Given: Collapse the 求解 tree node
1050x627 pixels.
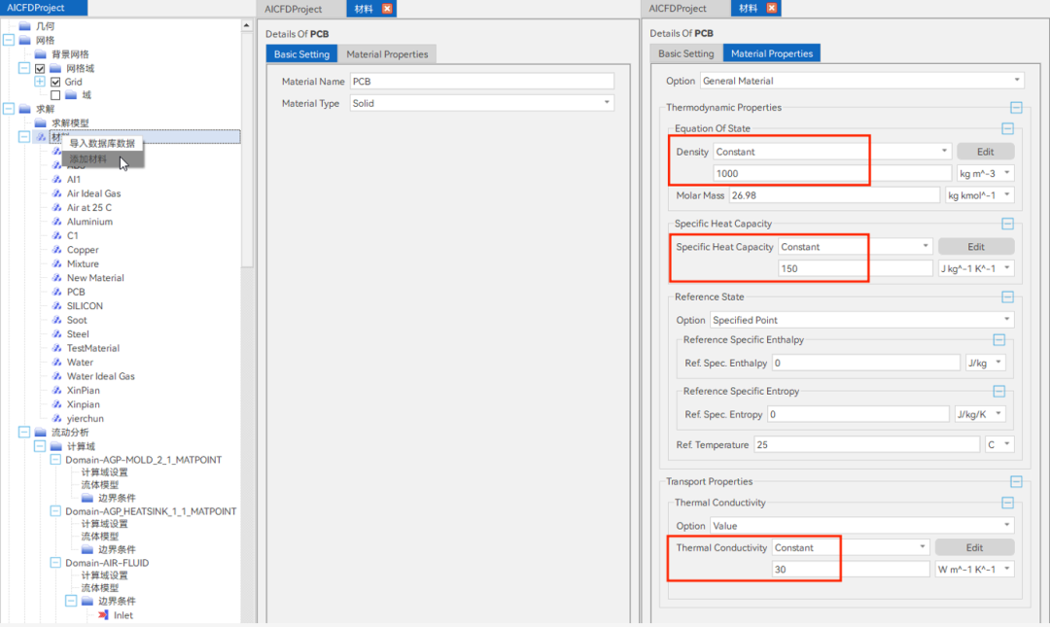Looking at the screenshot, I should point(9,109).
